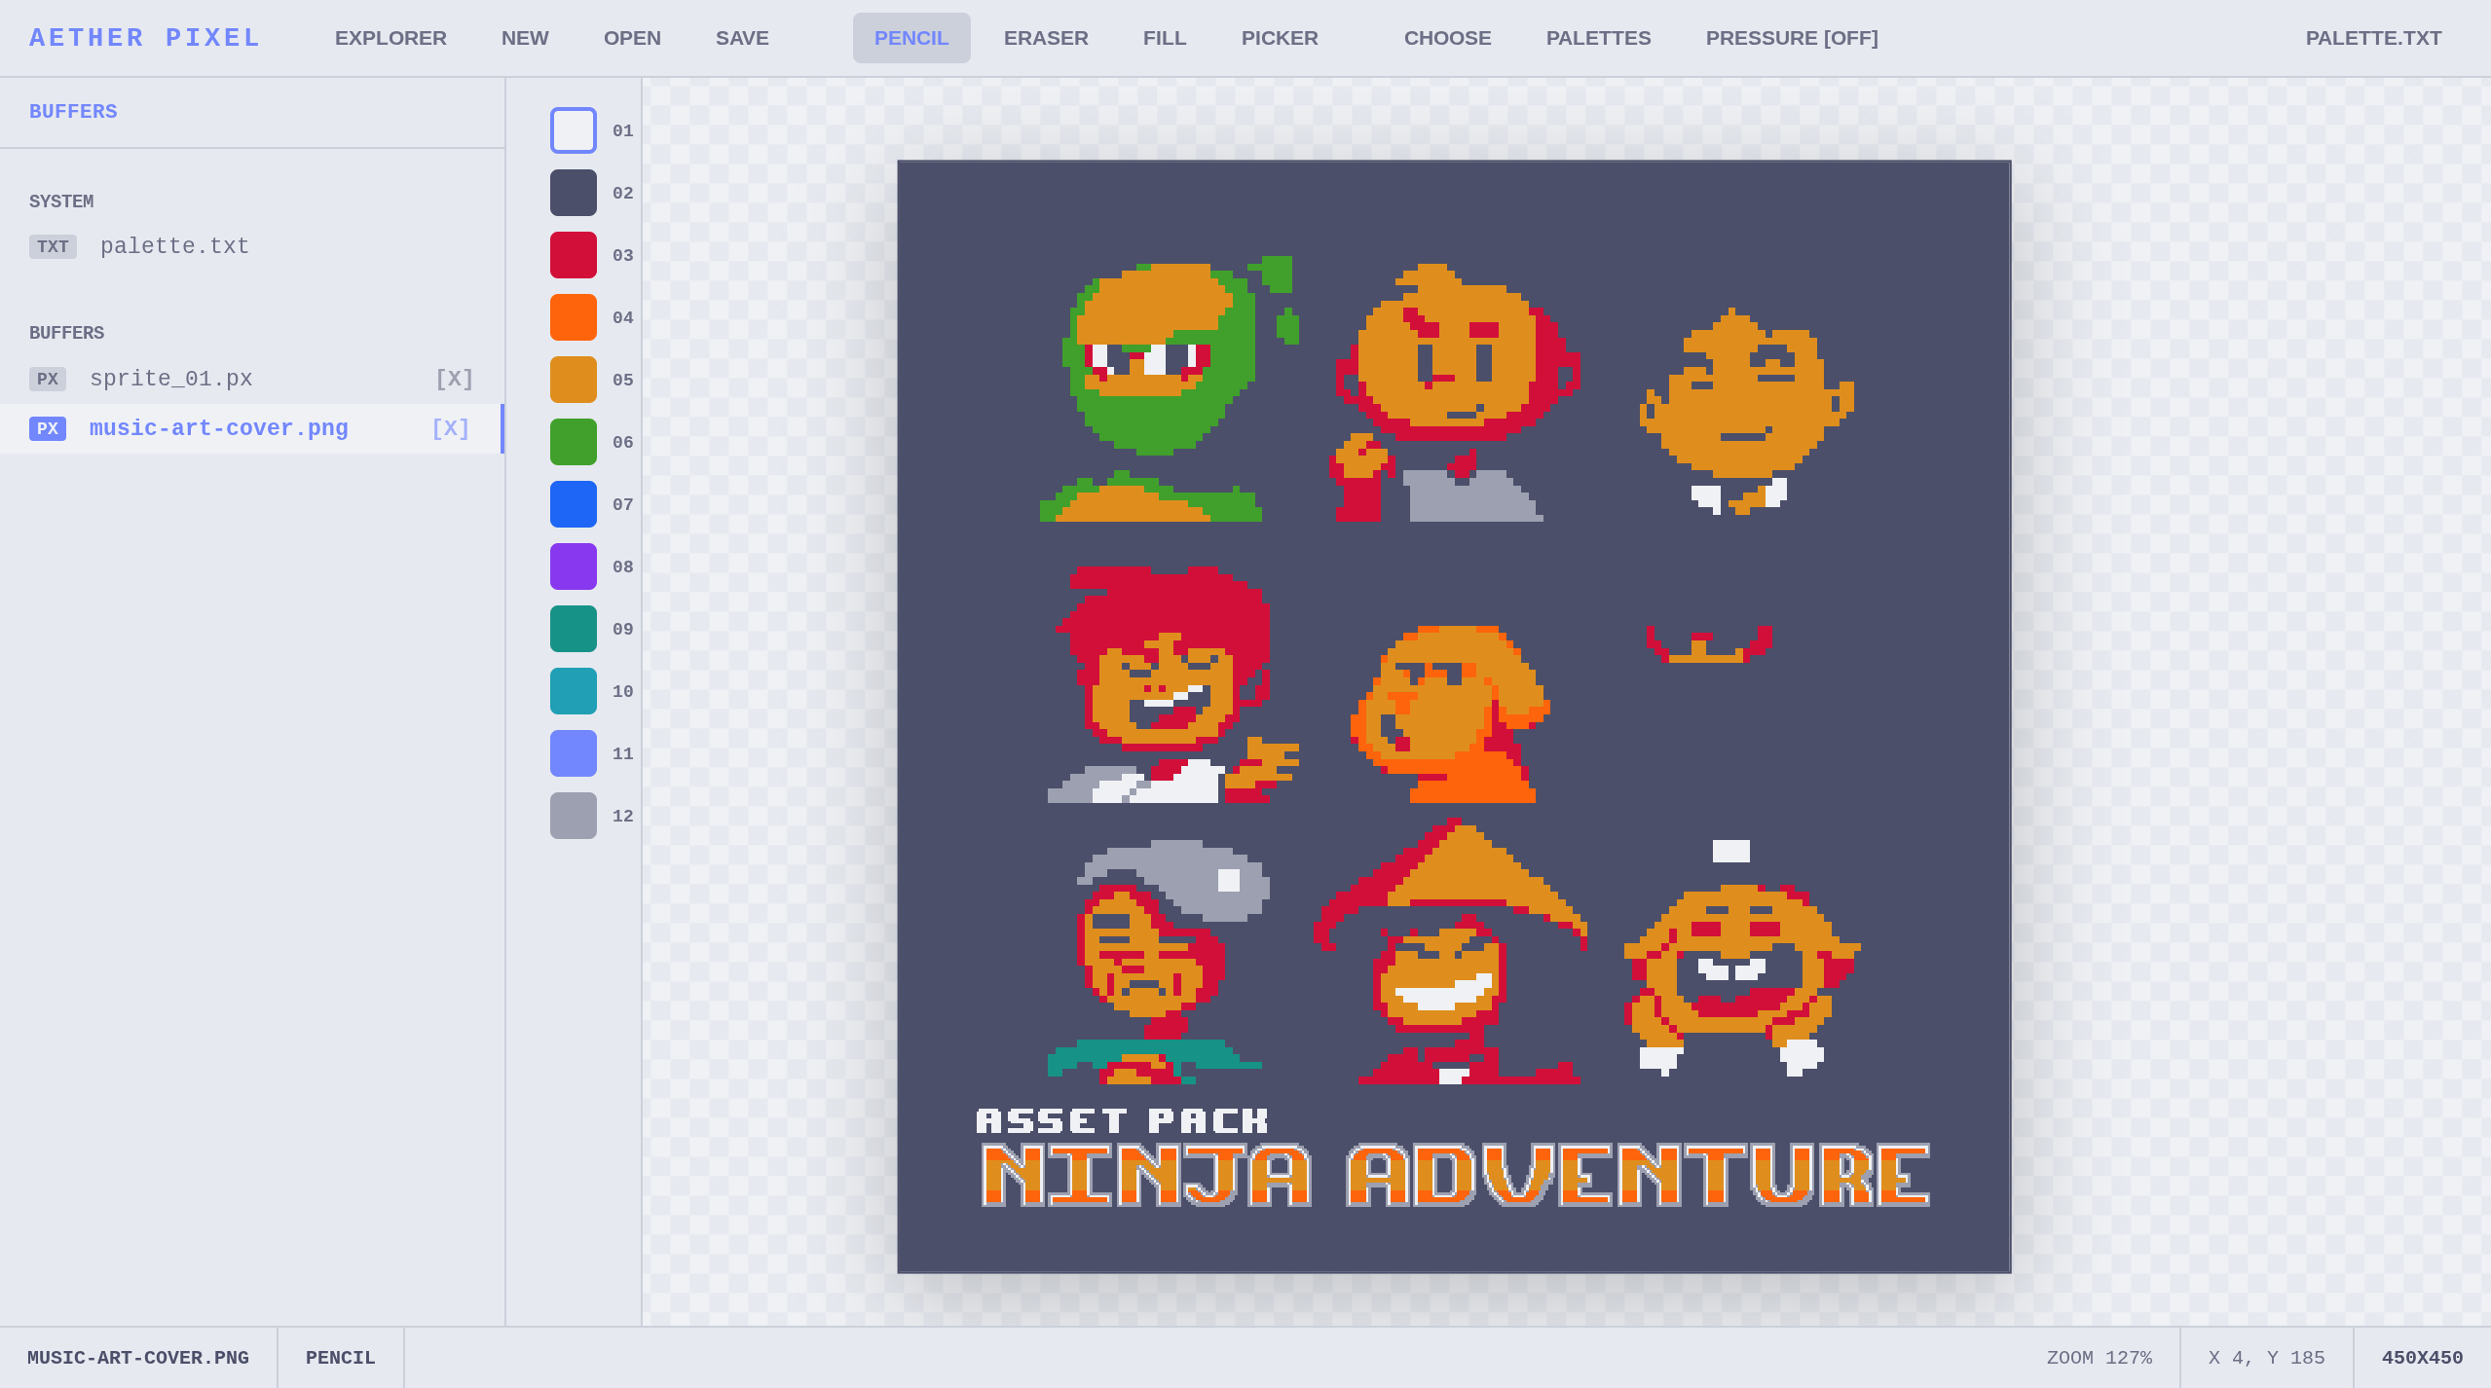The image size is (2491, 1388).
Task: Click the Choose color button
Action: click(x=1447, y=38)
